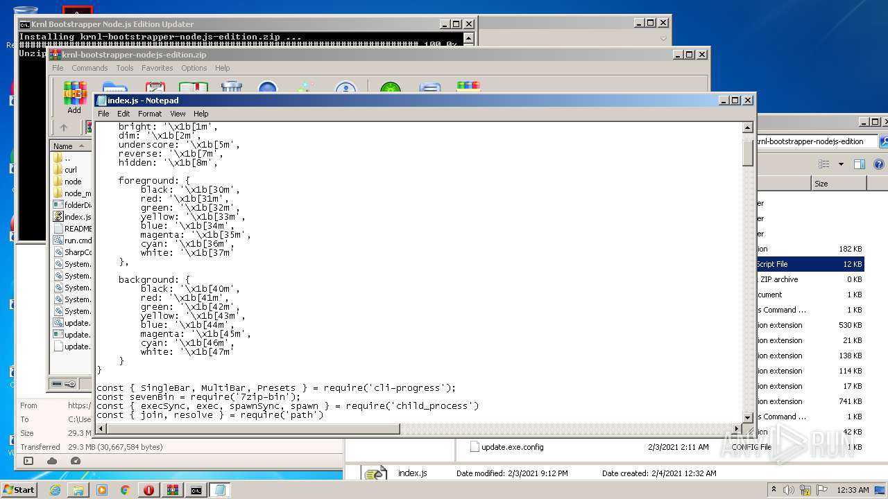Viewport: 888px width, 499px height.
Task: Open the Options menu in WinRAR
Action: (194, 68)
